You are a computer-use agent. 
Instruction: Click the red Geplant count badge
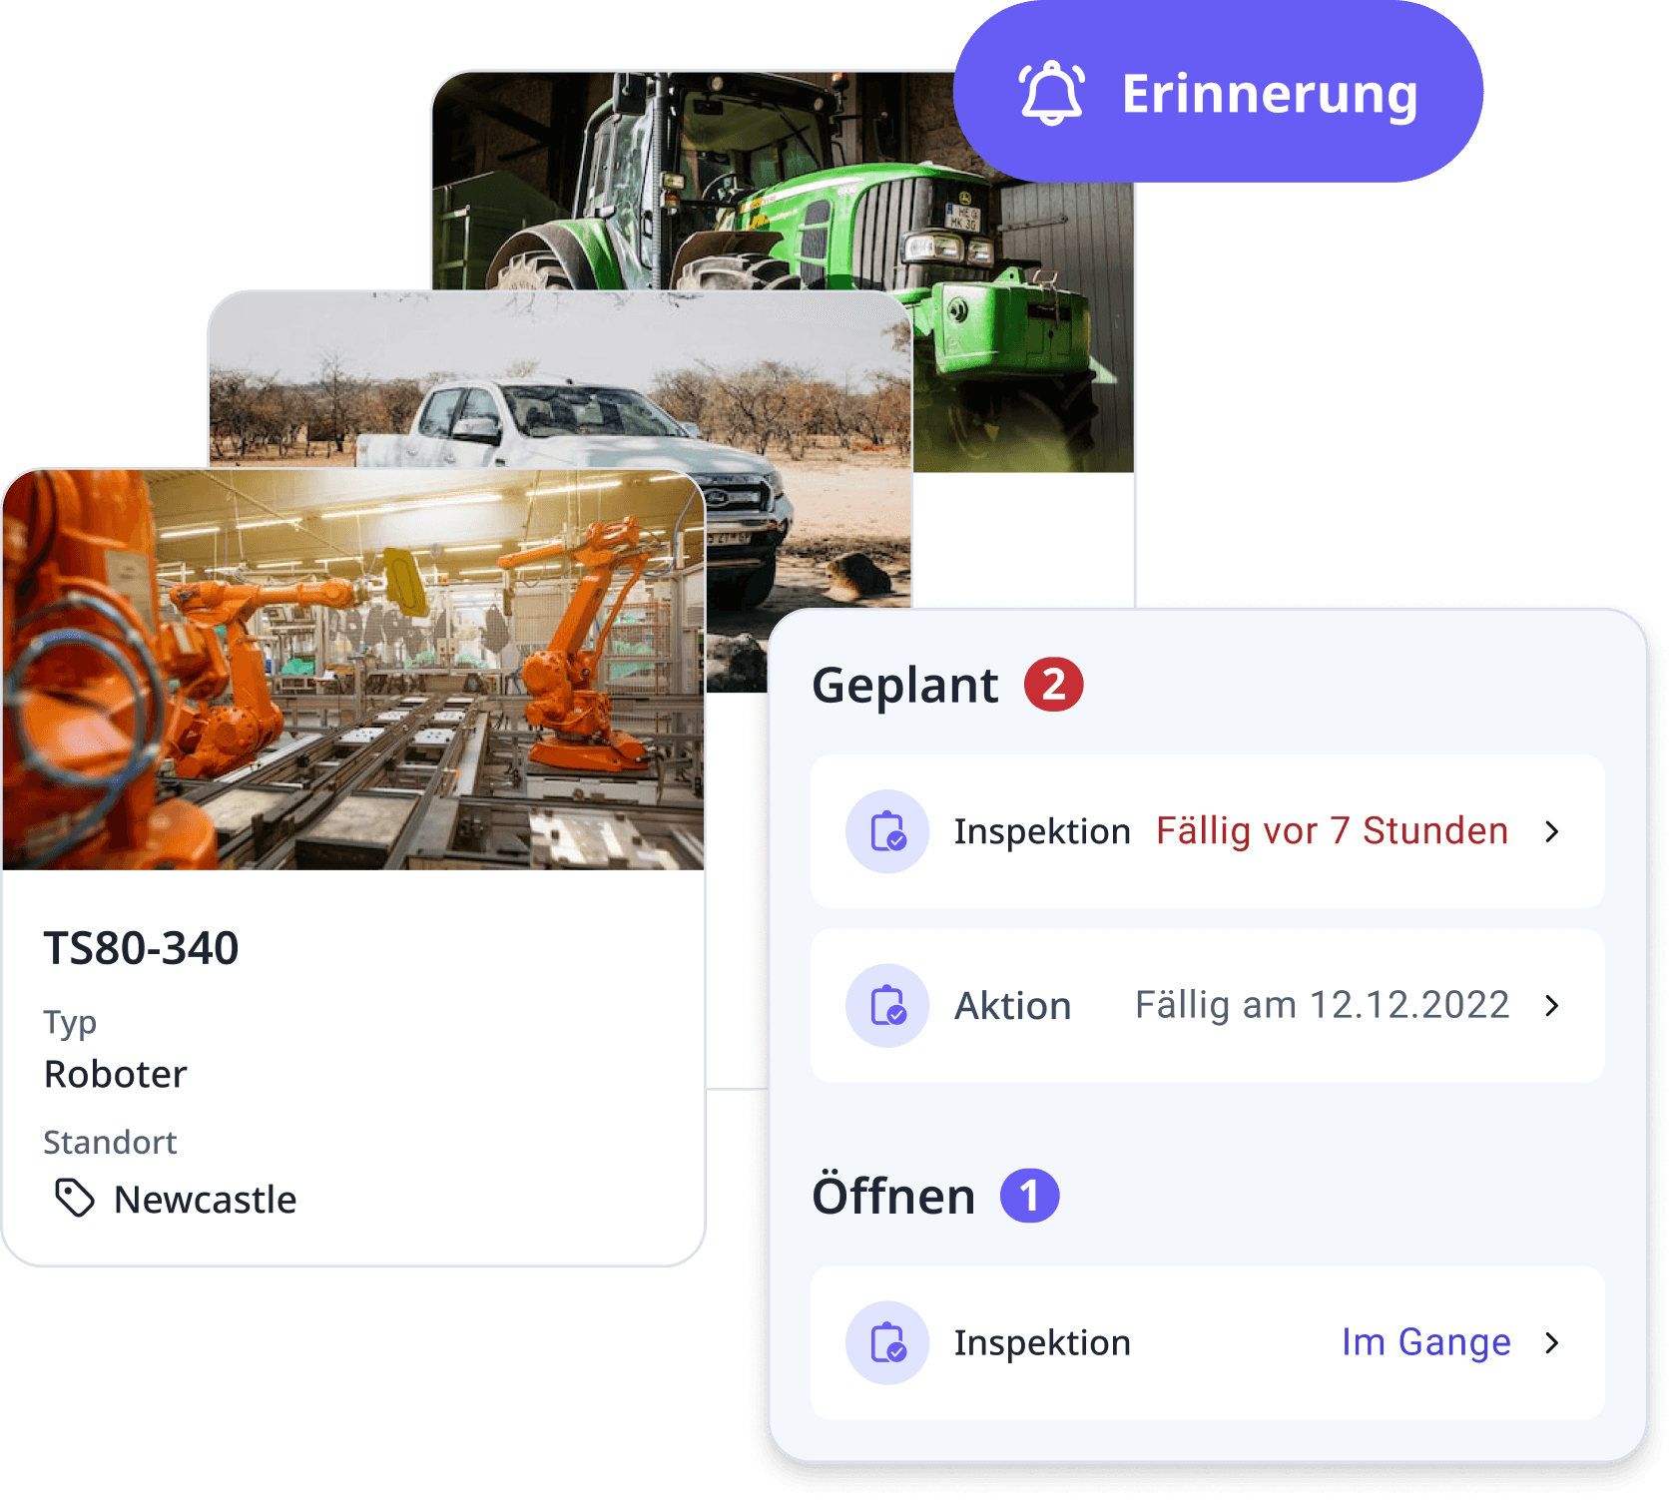click(x=1053, y=685)
